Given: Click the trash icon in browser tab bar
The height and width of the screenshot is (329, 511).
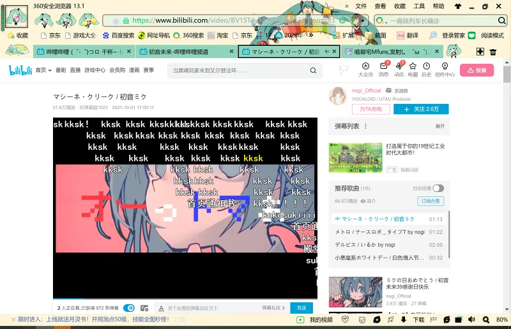Looking at the screenshot, I should pyautogui.click(x=493, y=52).
